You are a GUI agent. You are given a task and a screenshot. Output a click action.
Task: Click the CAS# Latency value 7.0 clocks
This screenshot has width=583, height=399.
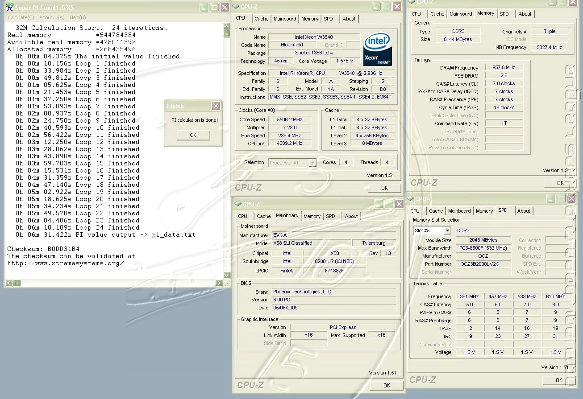[504, 83]
